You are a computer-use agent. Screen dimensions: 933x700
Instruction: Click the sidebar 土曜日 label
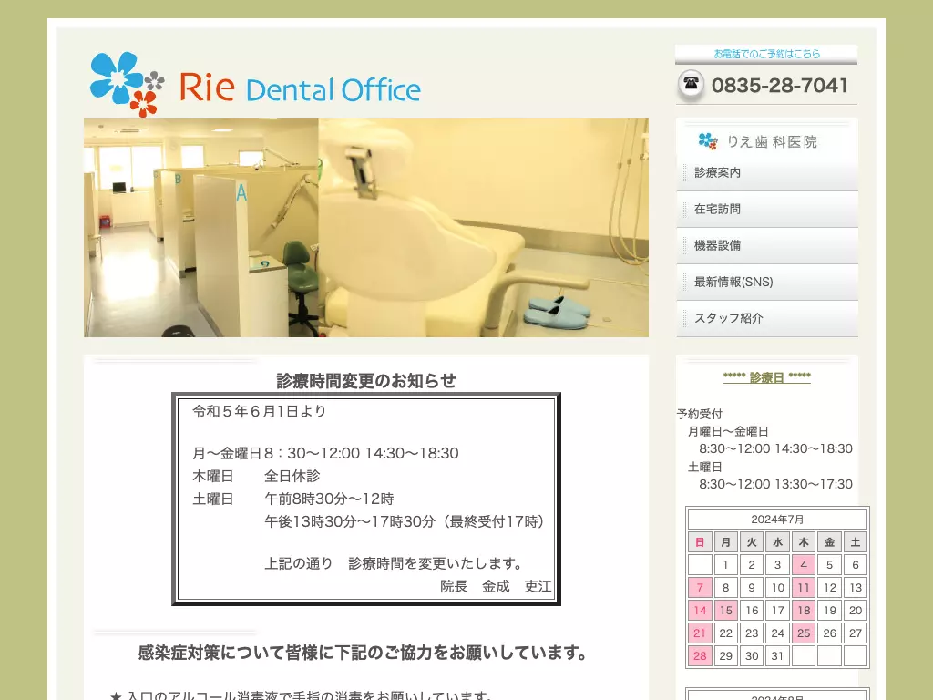tap(705, 467)
